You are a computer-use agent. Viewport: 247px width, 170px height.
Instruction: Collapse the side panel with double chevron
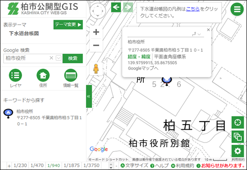89,96
